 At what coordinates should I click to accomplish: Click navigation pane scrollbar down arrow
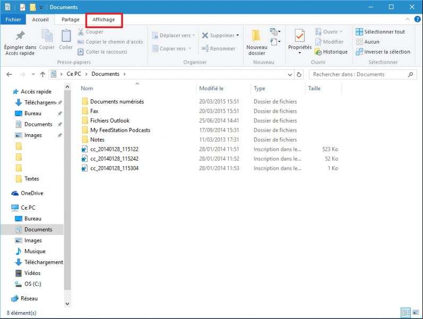[67, 304]
